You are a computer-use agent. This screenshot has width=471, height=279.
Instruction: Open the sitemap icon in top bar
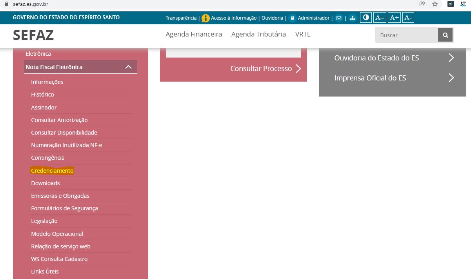pyautogui.click(x=352, y=18)
